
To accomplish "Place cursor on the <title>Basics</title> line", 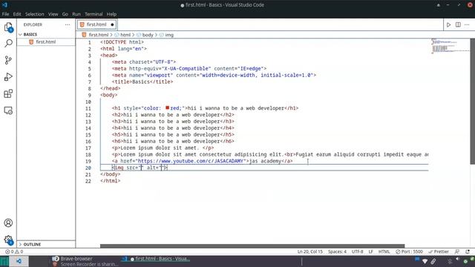I will tap(142, 82).
